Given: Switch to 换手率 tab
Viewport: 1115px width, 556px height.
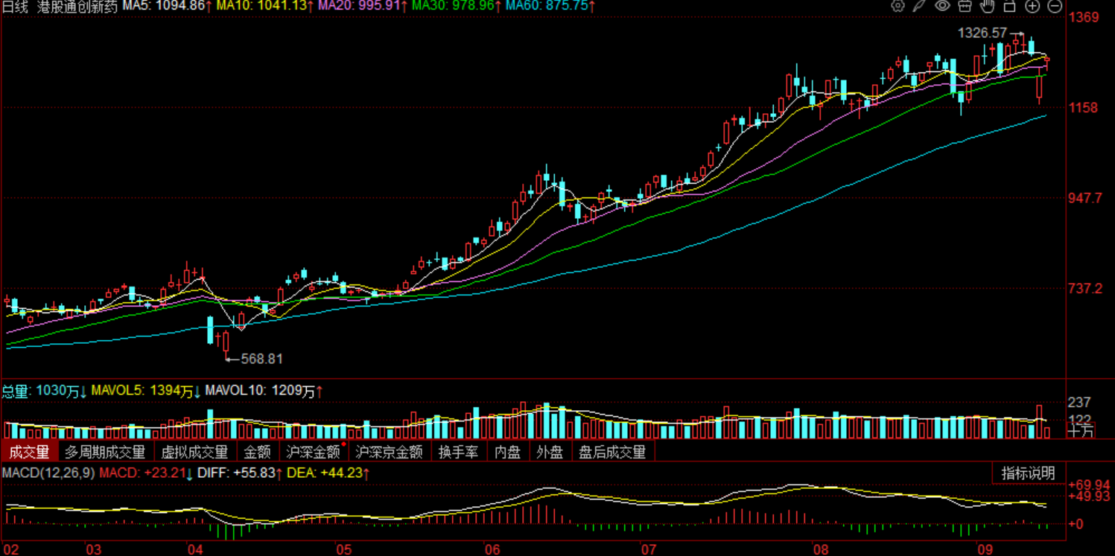Looking at the screenshot, I should coord(458,452).
